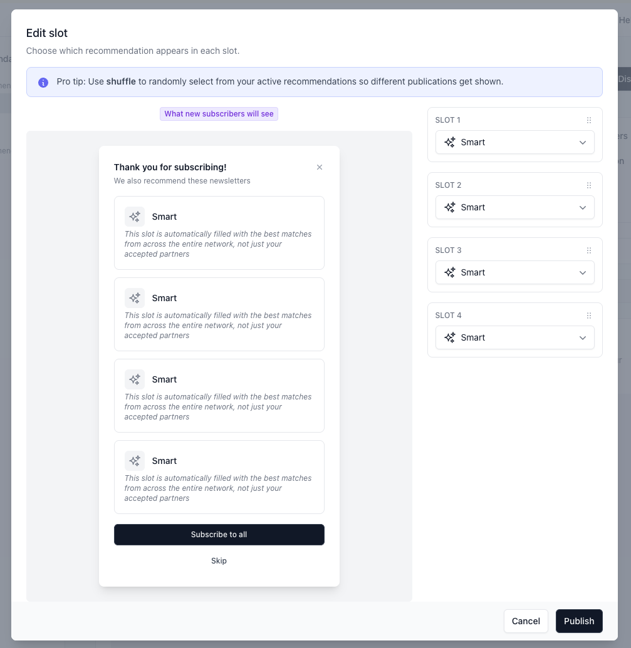Cancel editing the slots

click(526, 621)
